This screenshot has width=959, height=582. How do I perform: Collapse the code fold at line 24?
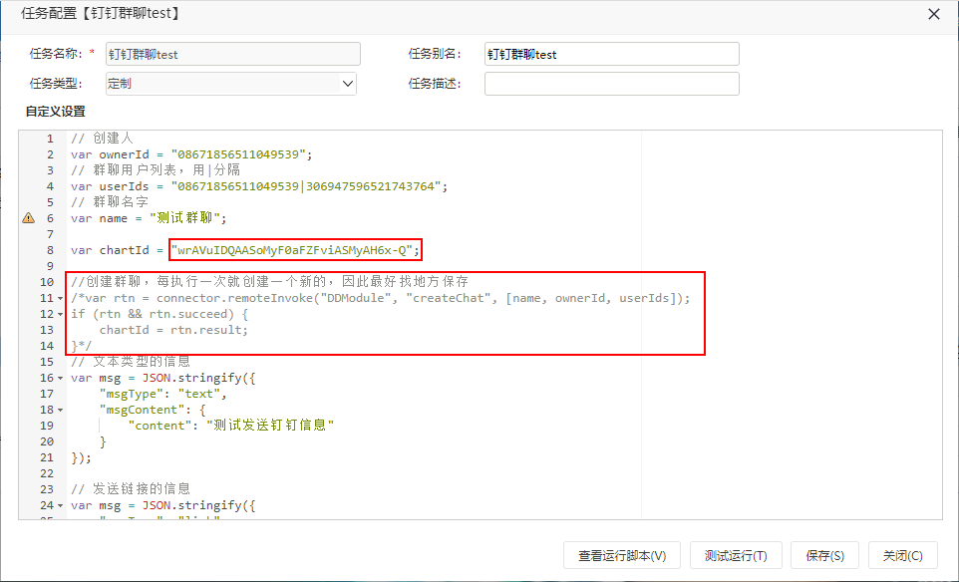pyautogui.click(x=61, y=505)
